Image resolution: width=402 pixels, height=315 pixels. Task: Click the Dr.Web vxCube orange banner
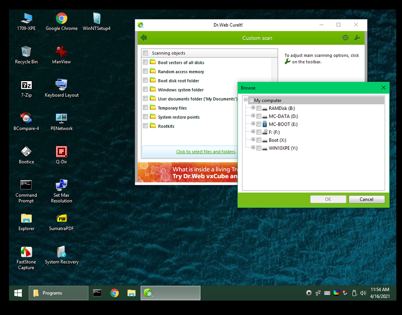[x=188, y=172]
